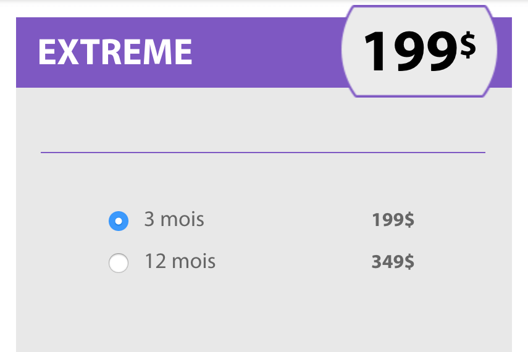
Task: Click the purple banner corner right of badge
Action: (x=505, y=52)
